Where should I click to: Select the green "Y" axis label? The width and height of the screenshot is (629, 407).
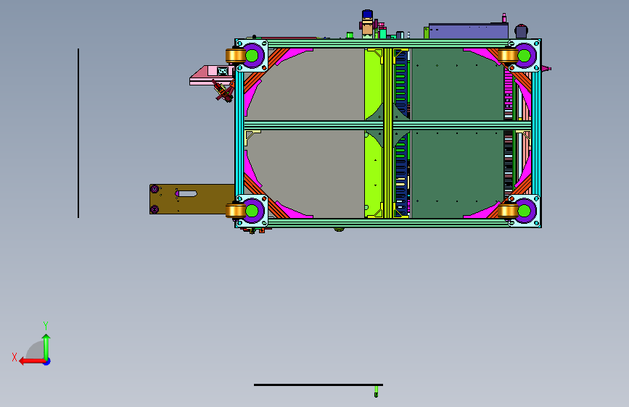[46, 325]
